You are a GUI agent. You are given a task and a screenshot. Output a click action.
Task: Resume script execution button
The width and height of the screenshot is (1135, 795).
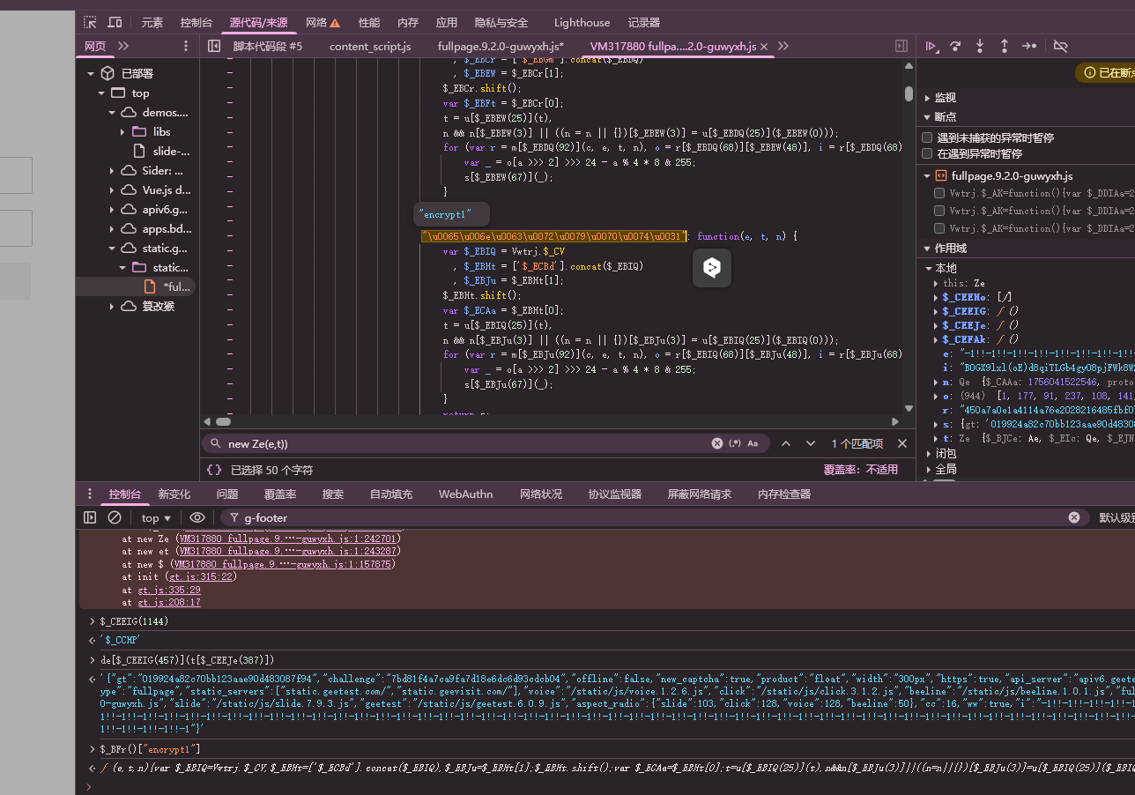pyautogui.click(x=931, y=46)
